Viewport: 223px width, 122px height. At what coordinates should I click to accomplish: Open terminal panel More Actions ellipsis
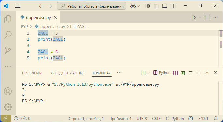199,73
